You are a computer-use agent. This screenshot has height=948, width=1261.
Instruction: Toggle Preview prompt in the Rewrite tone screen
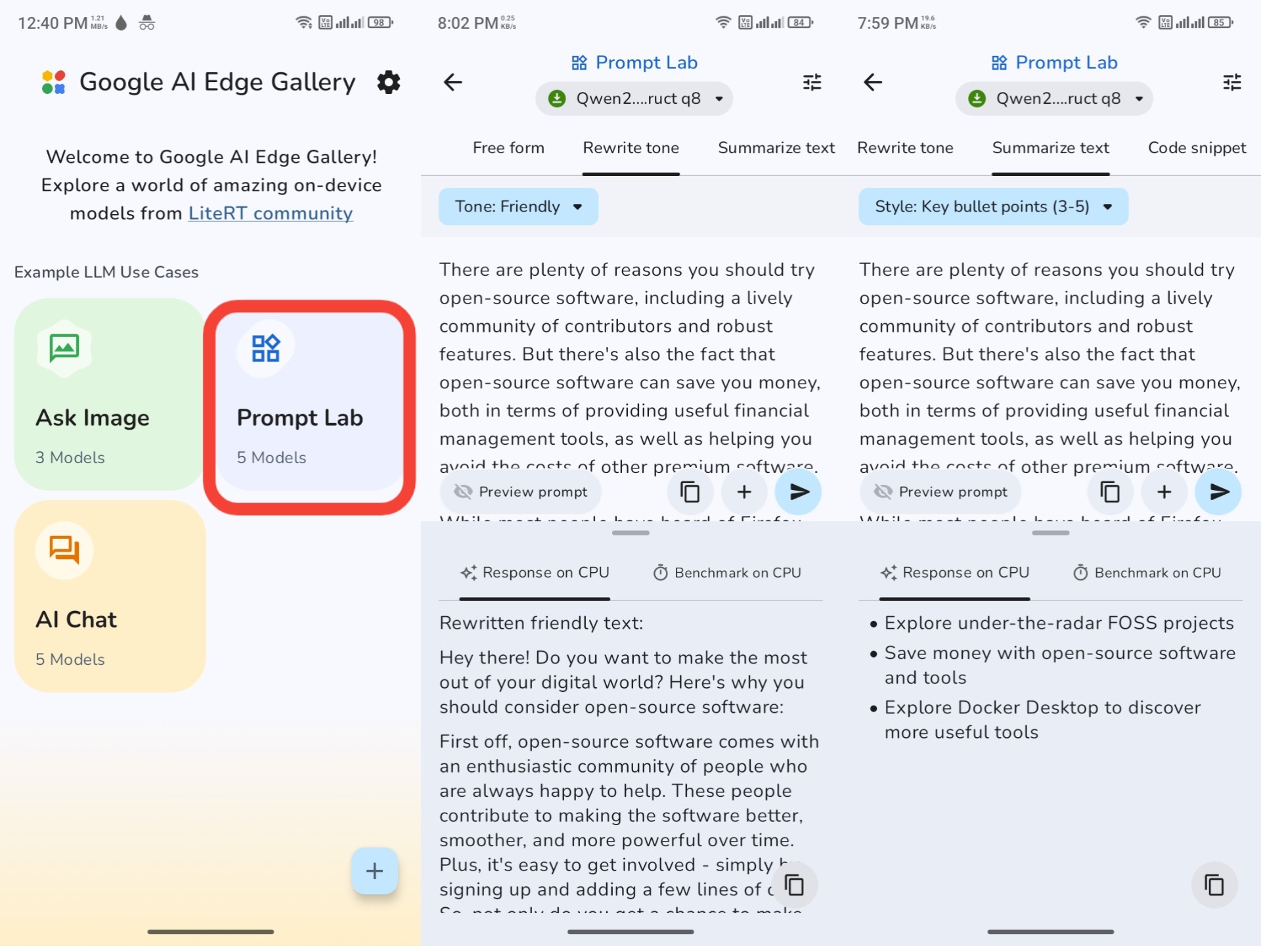pyautogui.click(x=521, y=492)
